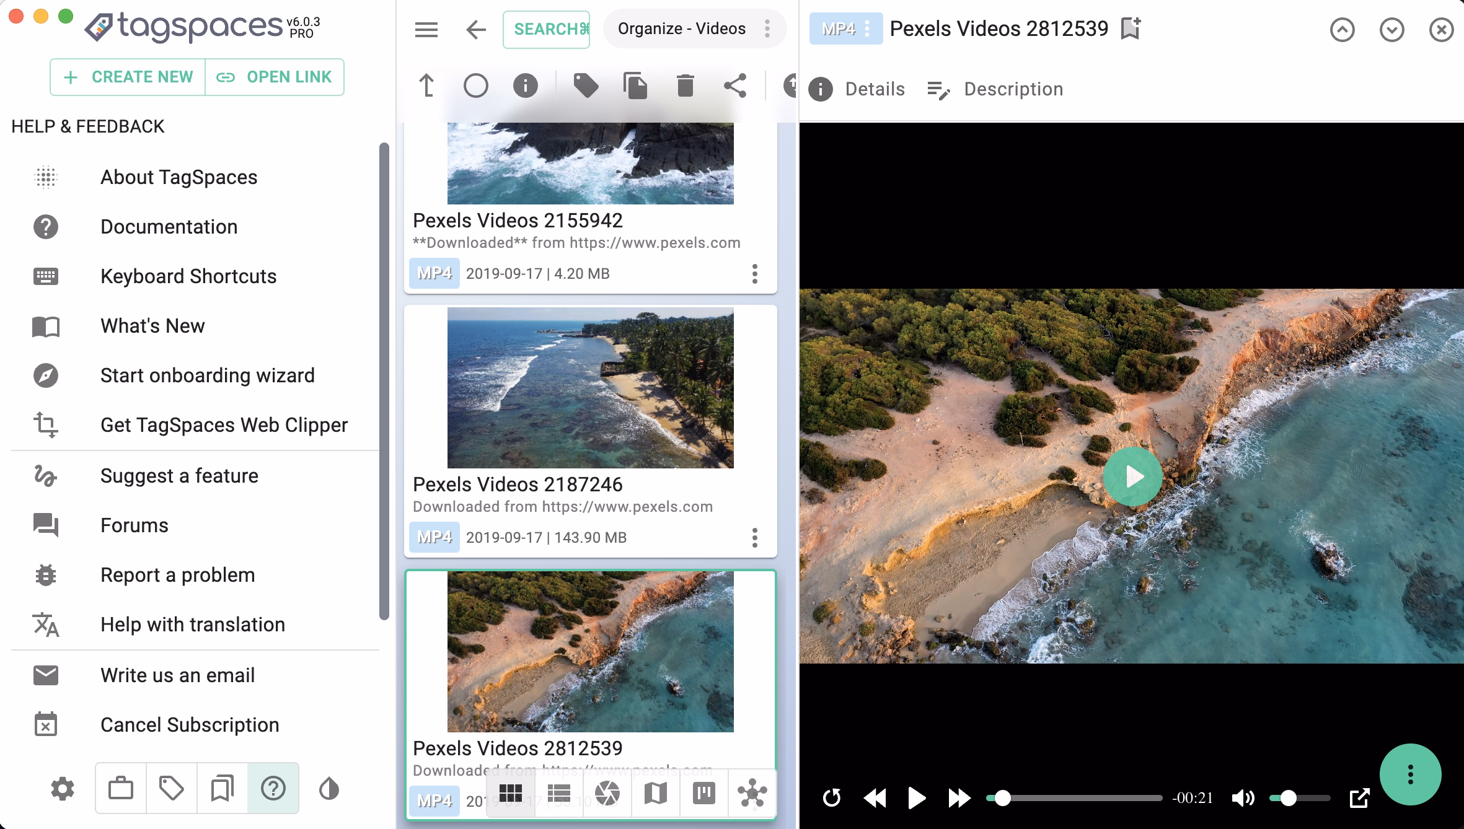Click Cancel Subscription
The image size is (1464, 829).
(195, 725)
